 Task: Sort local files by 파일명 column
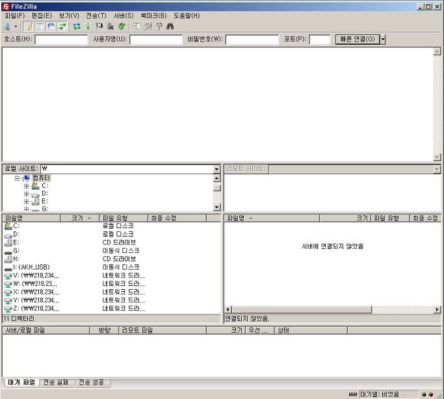pyautogui.click(x=31, y=218)
